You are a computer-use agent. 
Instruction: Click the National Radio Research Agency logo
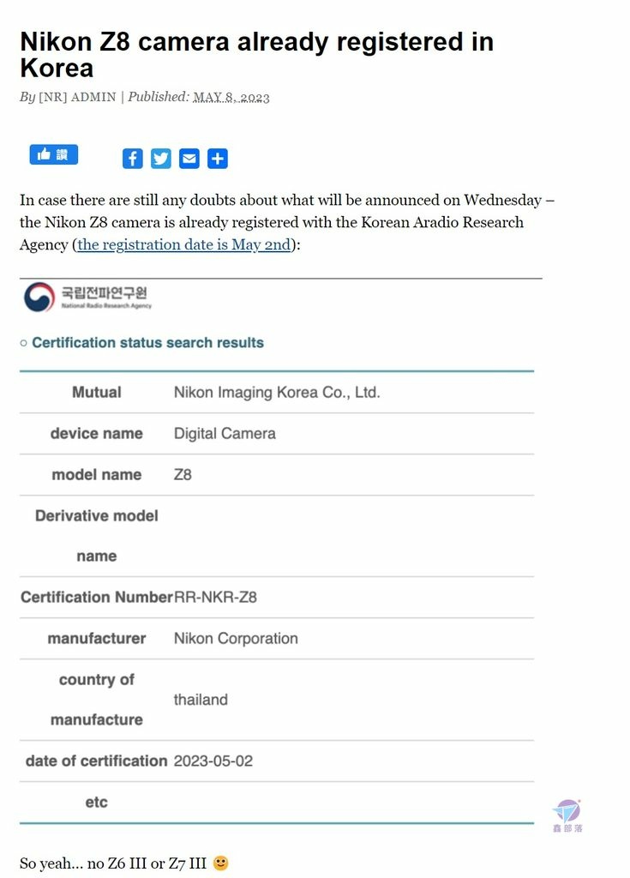coord(88,297)
